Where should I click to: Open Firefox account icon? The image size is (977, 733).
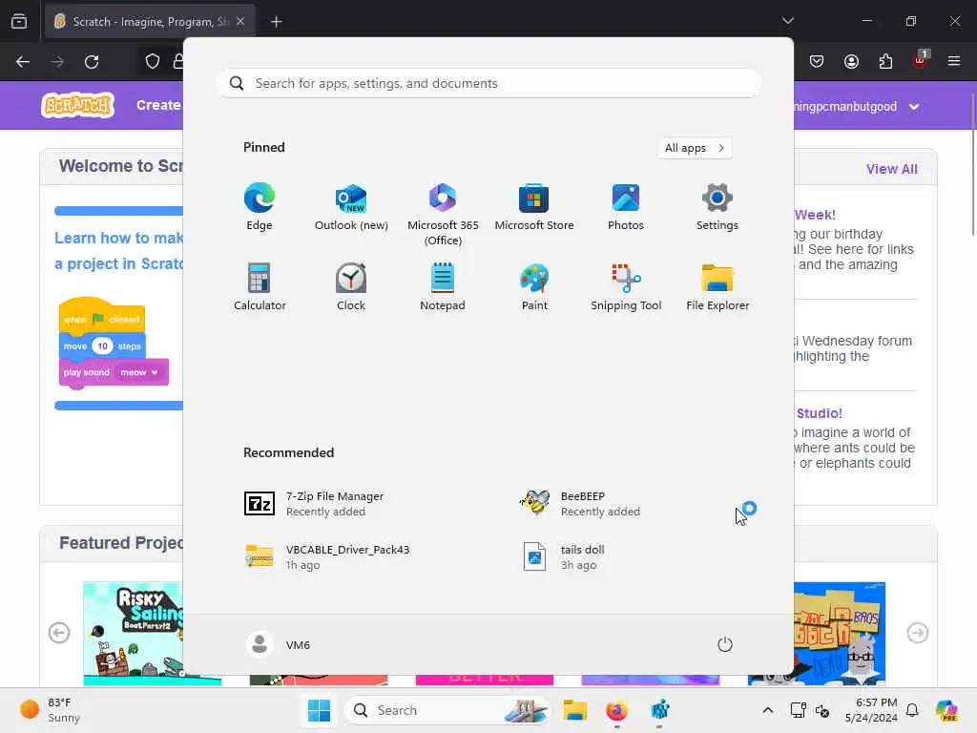point(851,61)
